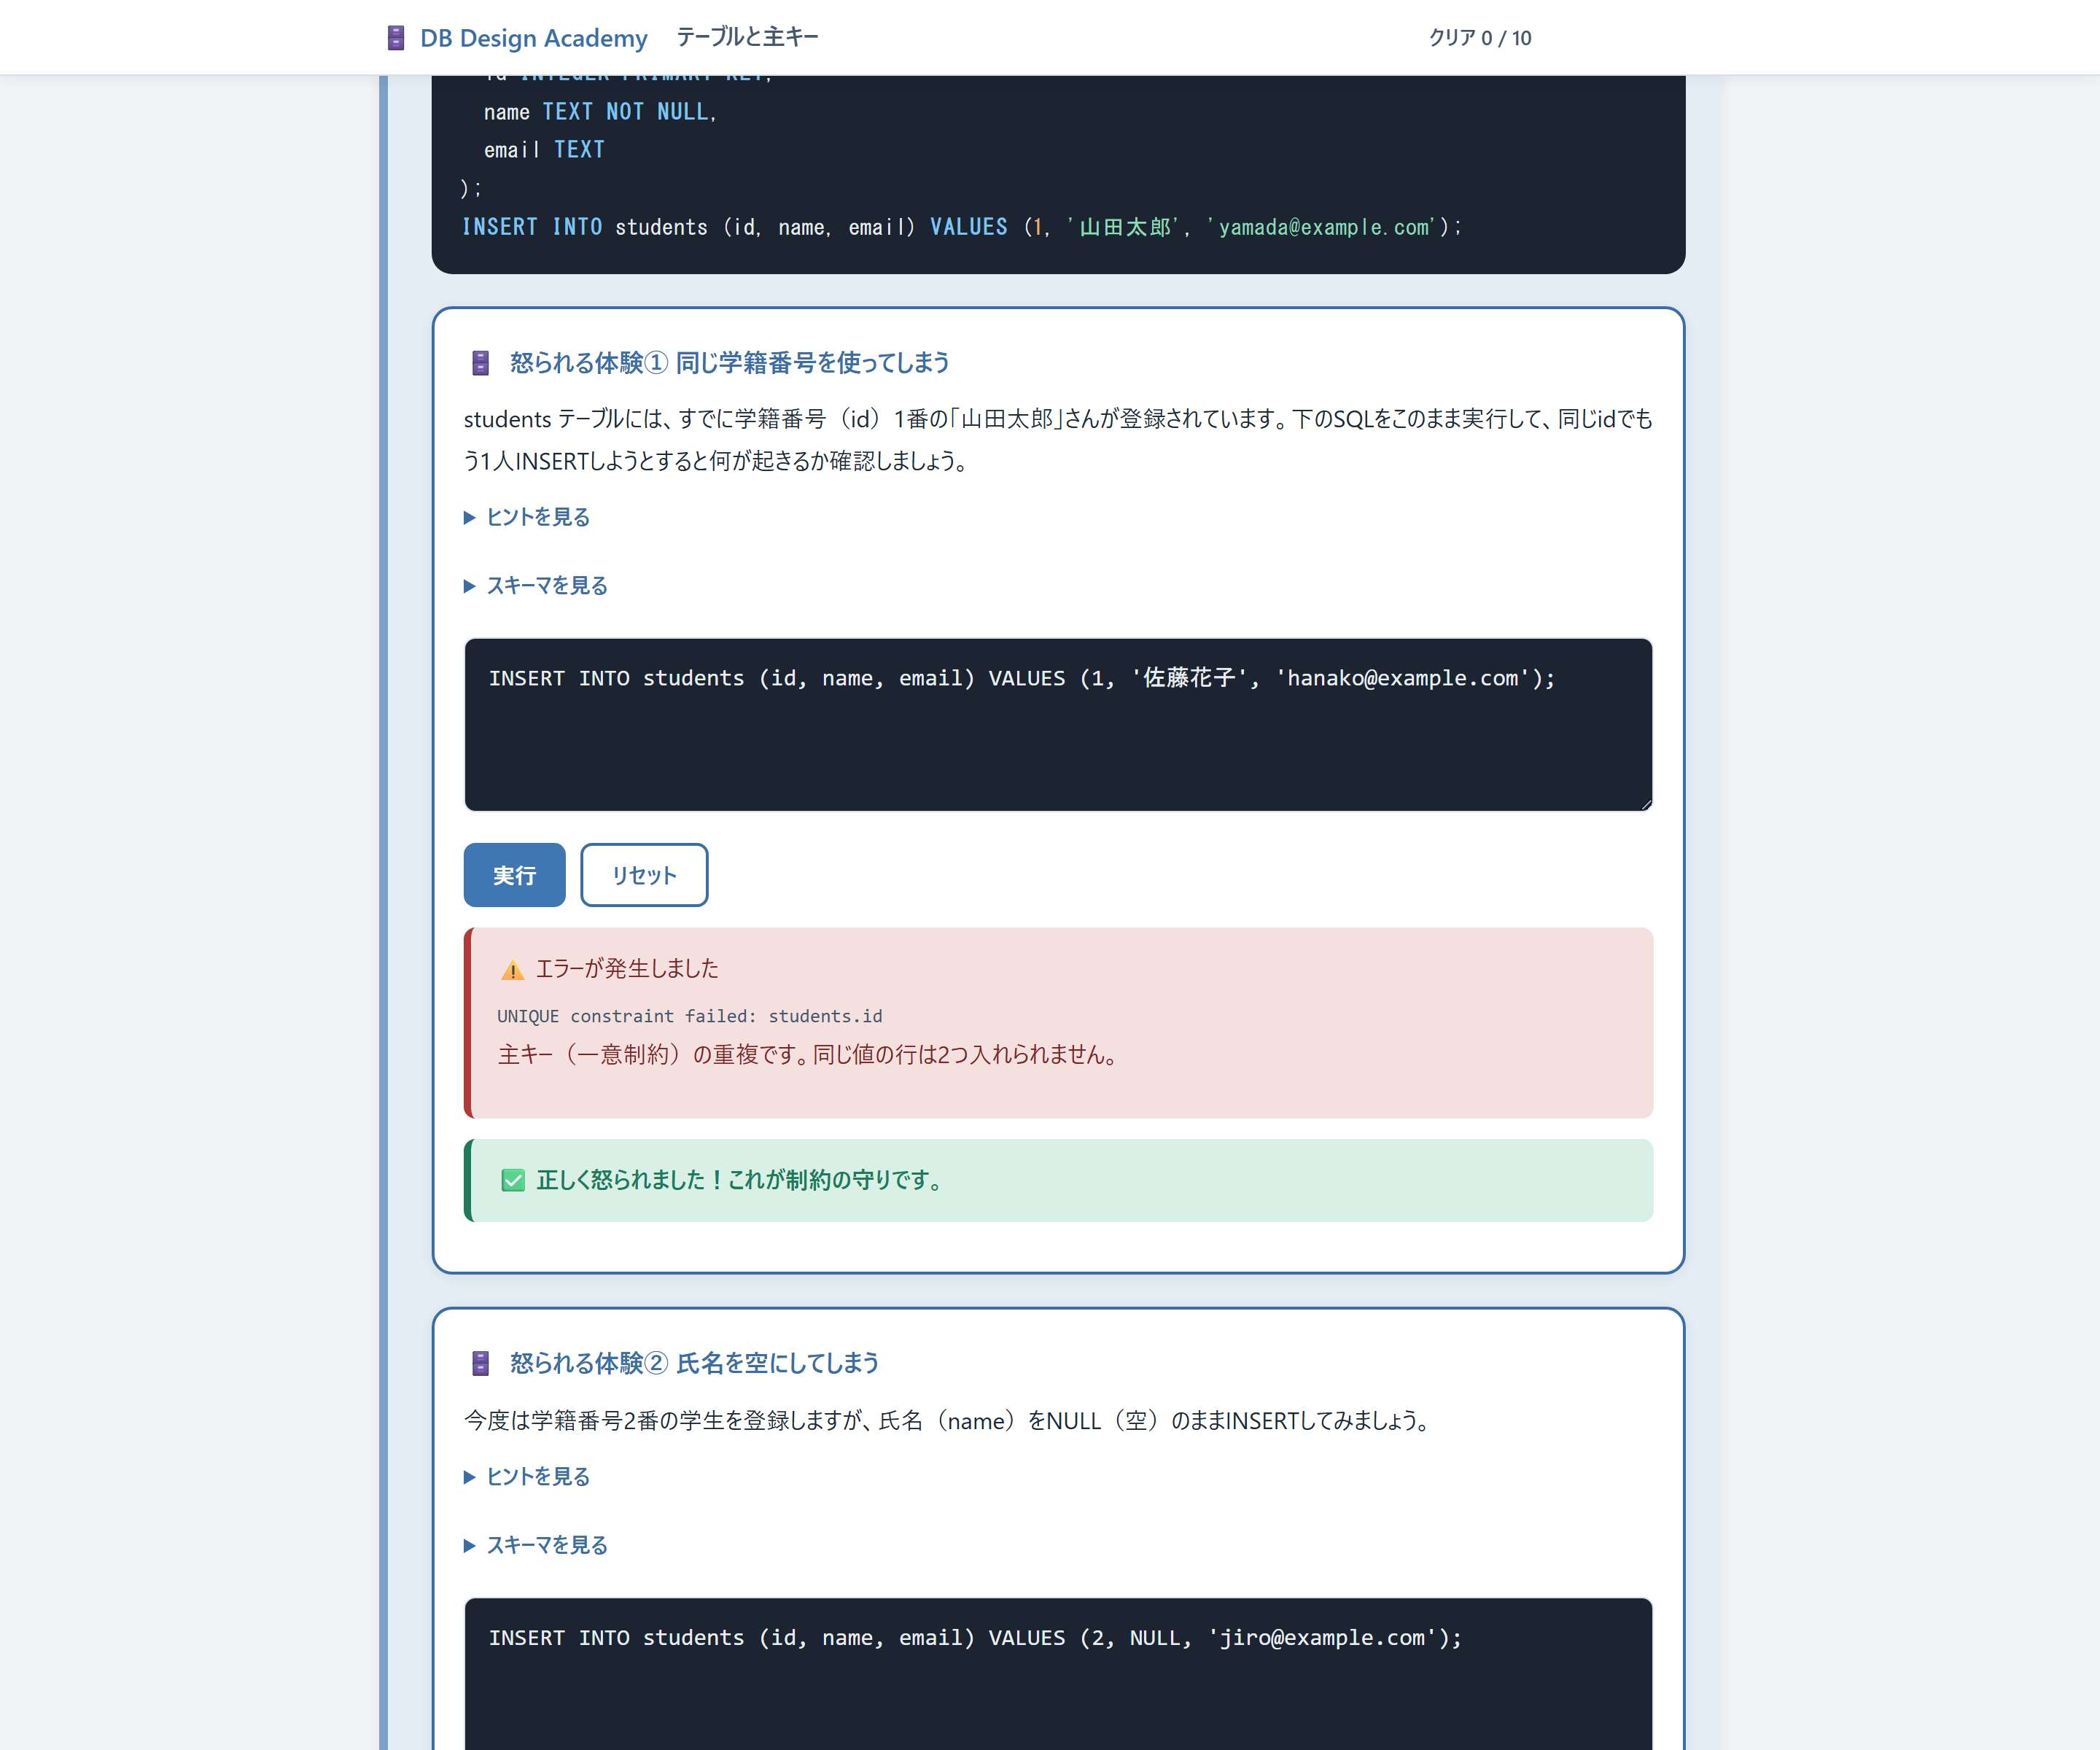The height and width of the screenshot is (1750, 2100).
Task: Click the cabinet icon beside 怒られる体験②
Action: tap(480, 1363)
